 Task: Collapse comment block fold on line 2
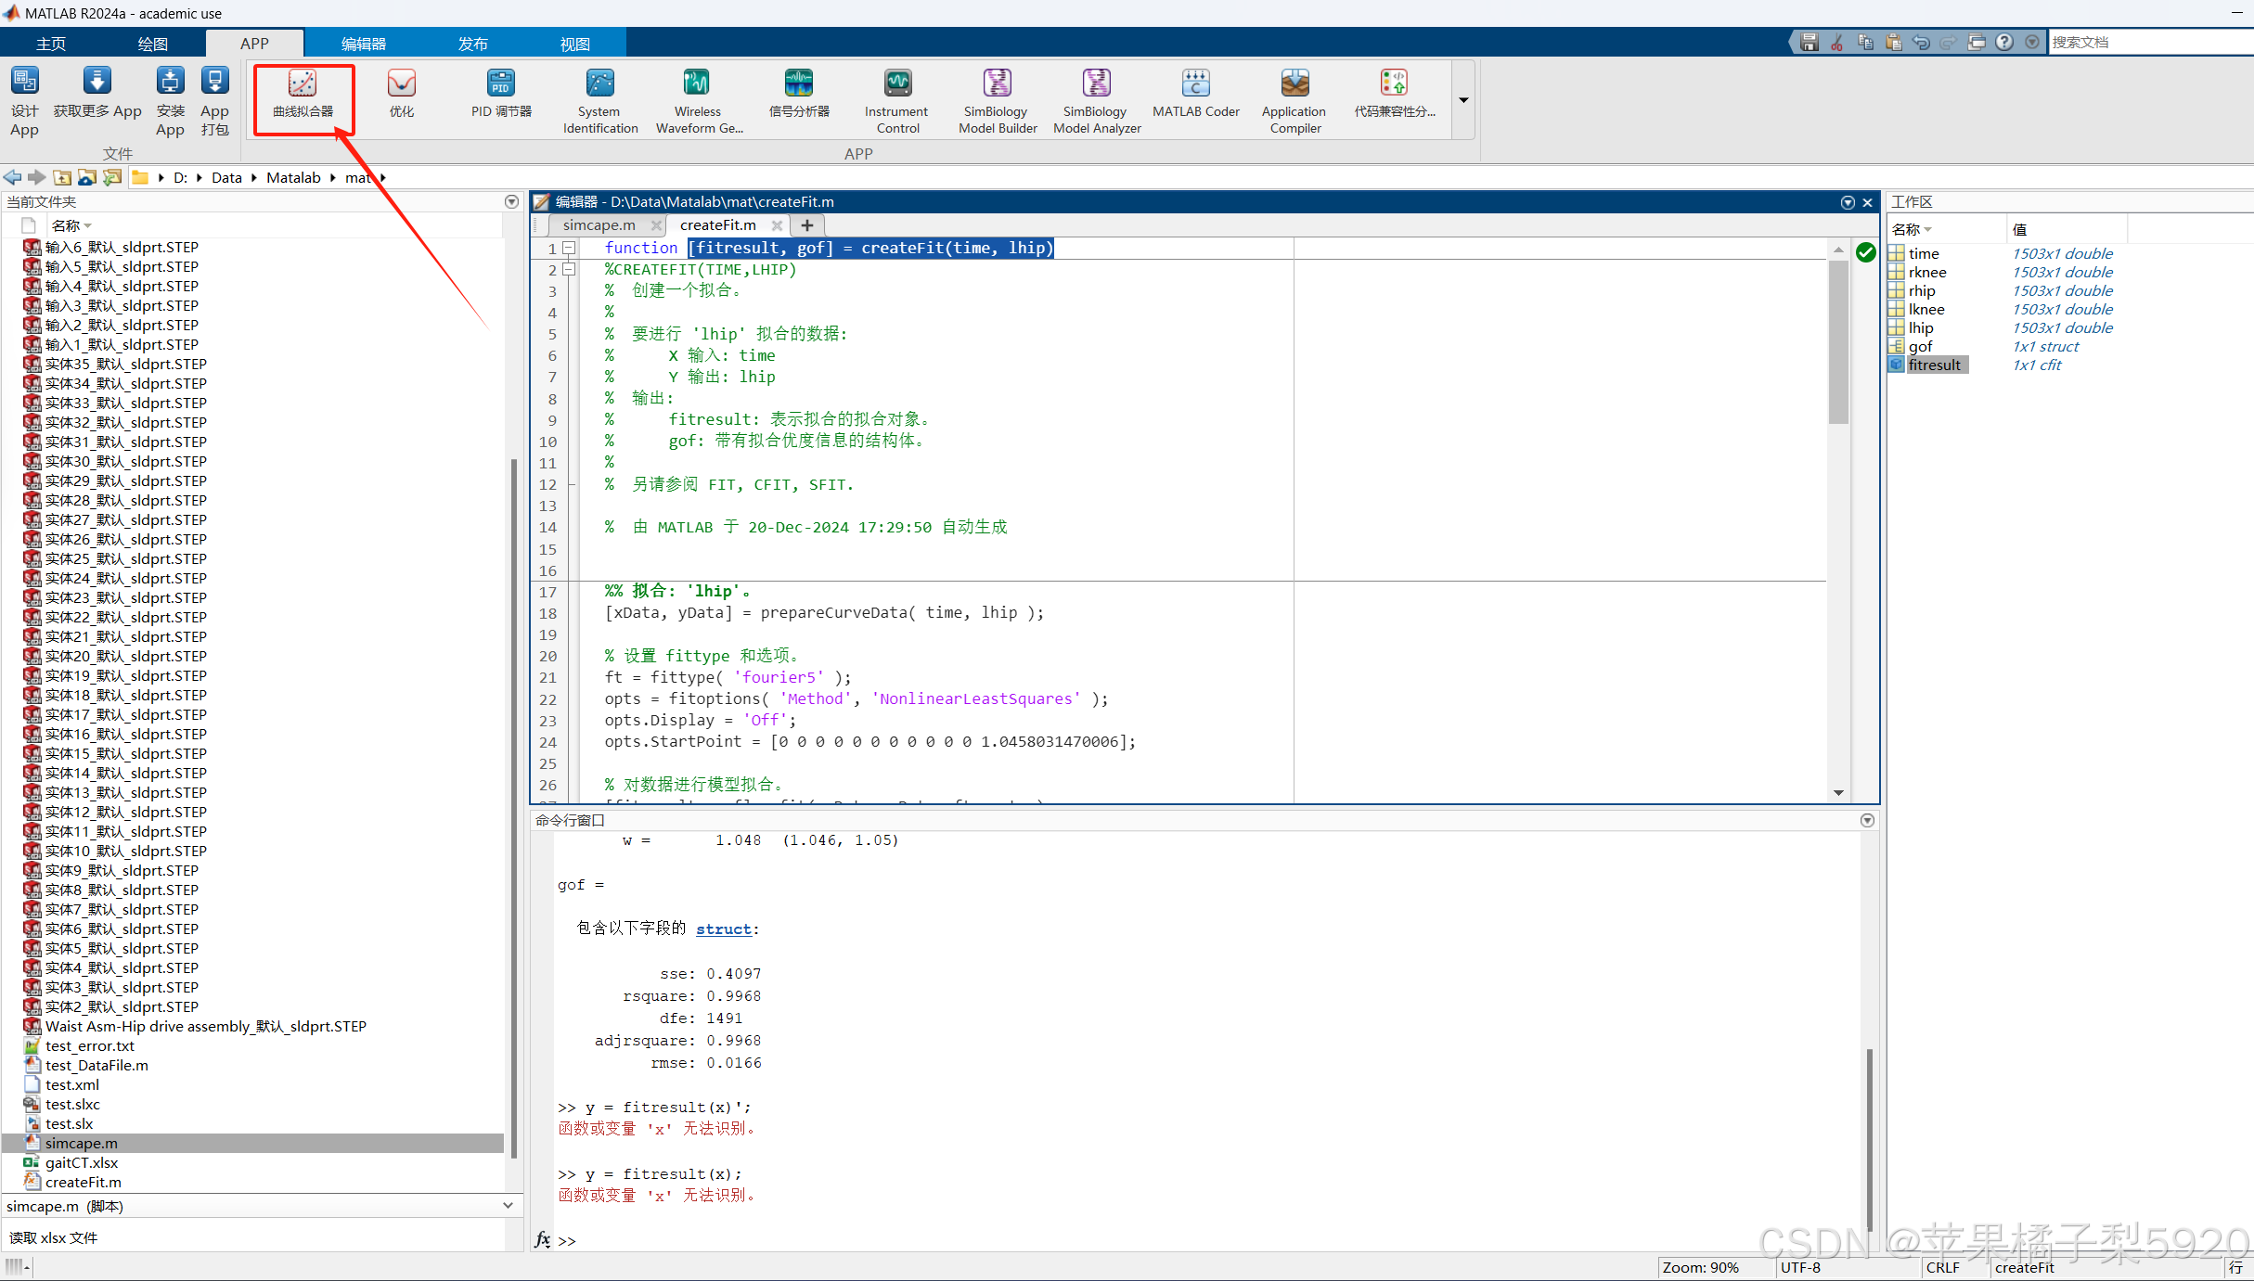coord(570,269)
